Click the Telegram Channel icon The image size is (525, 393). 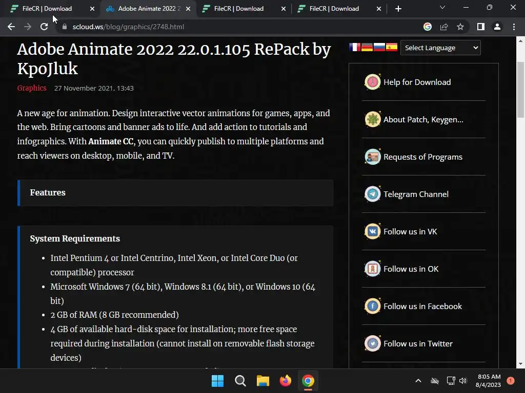pyautogui.click(x=372, y=194)
